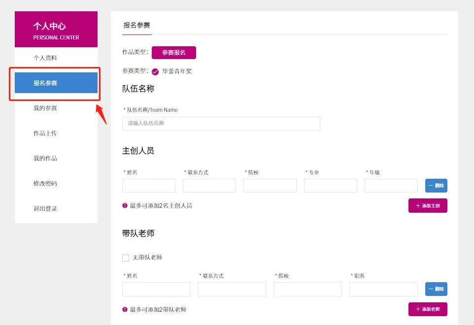Focus the 主创人员 姓名 field
This screenshot has width=474, height=325.
click(x=148, y=186)
